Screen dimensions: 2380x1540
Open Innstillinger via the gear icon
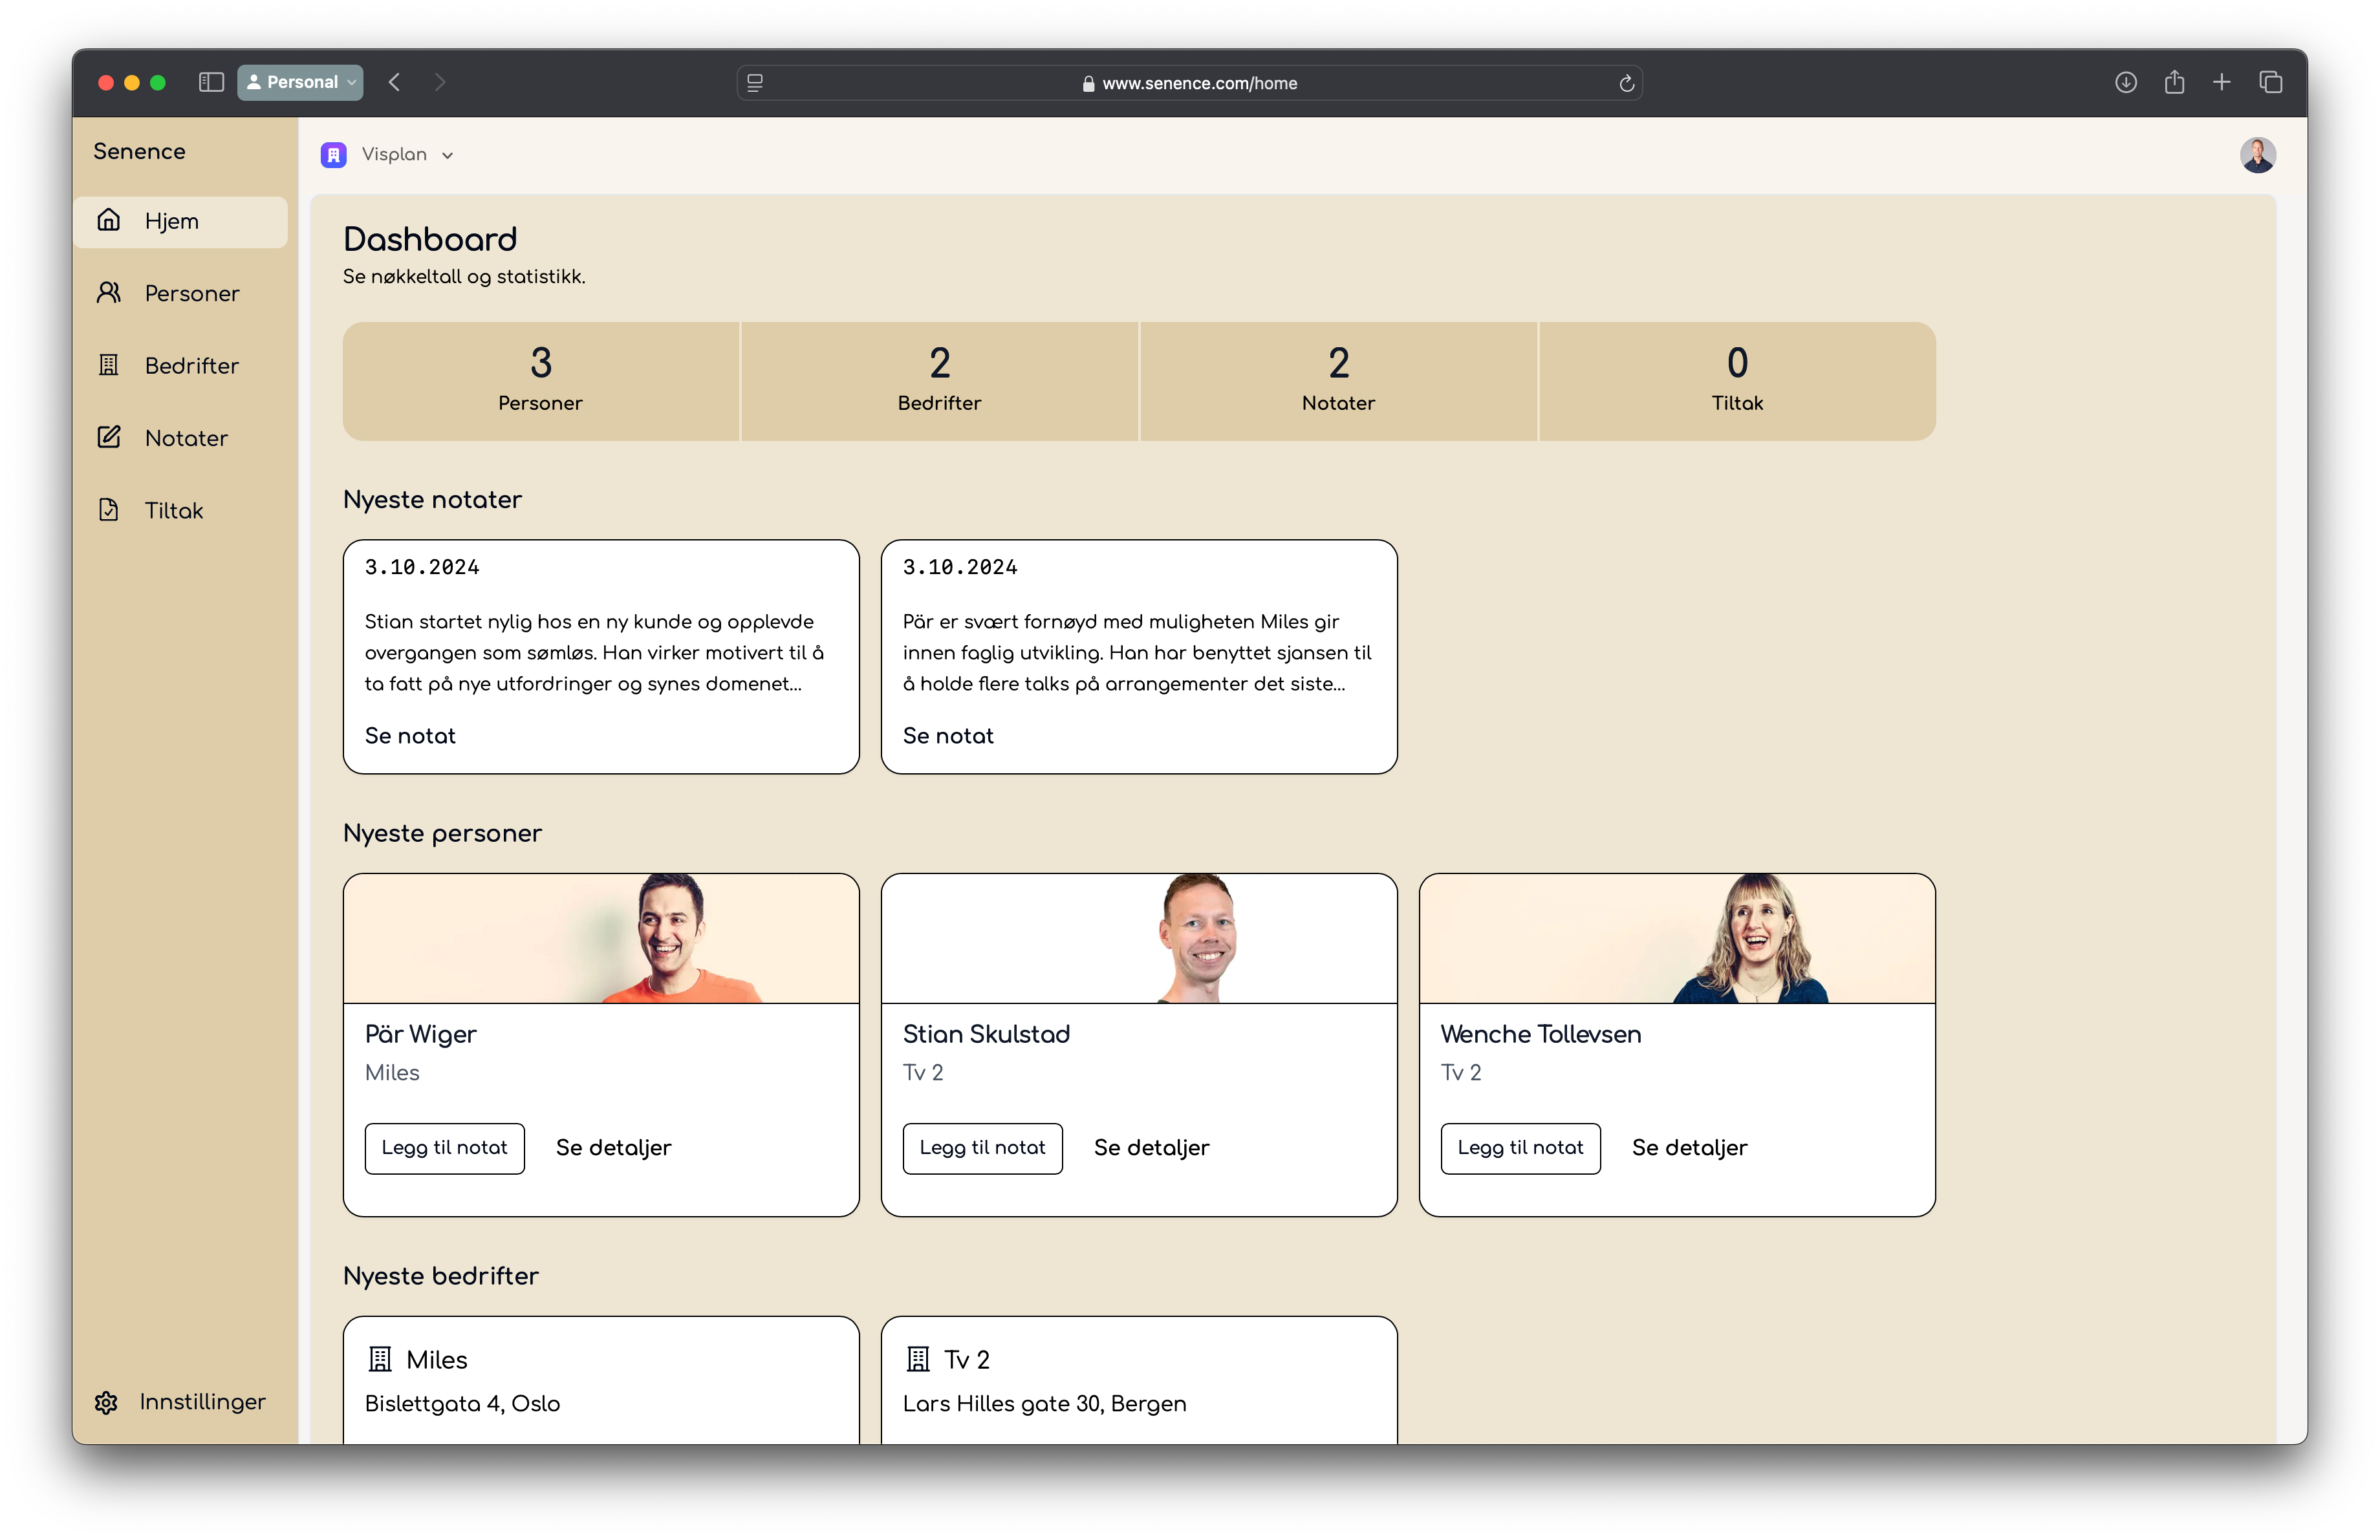pos(106,1402)
